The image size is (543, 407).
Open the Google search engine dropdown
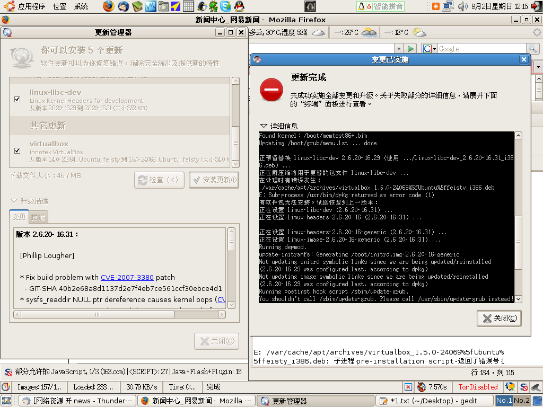tap(430, 49)
